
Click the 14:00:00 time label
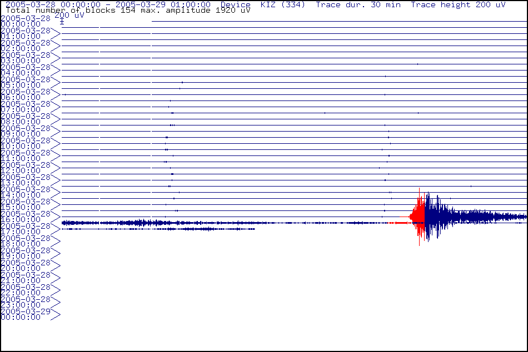[21, 195]
